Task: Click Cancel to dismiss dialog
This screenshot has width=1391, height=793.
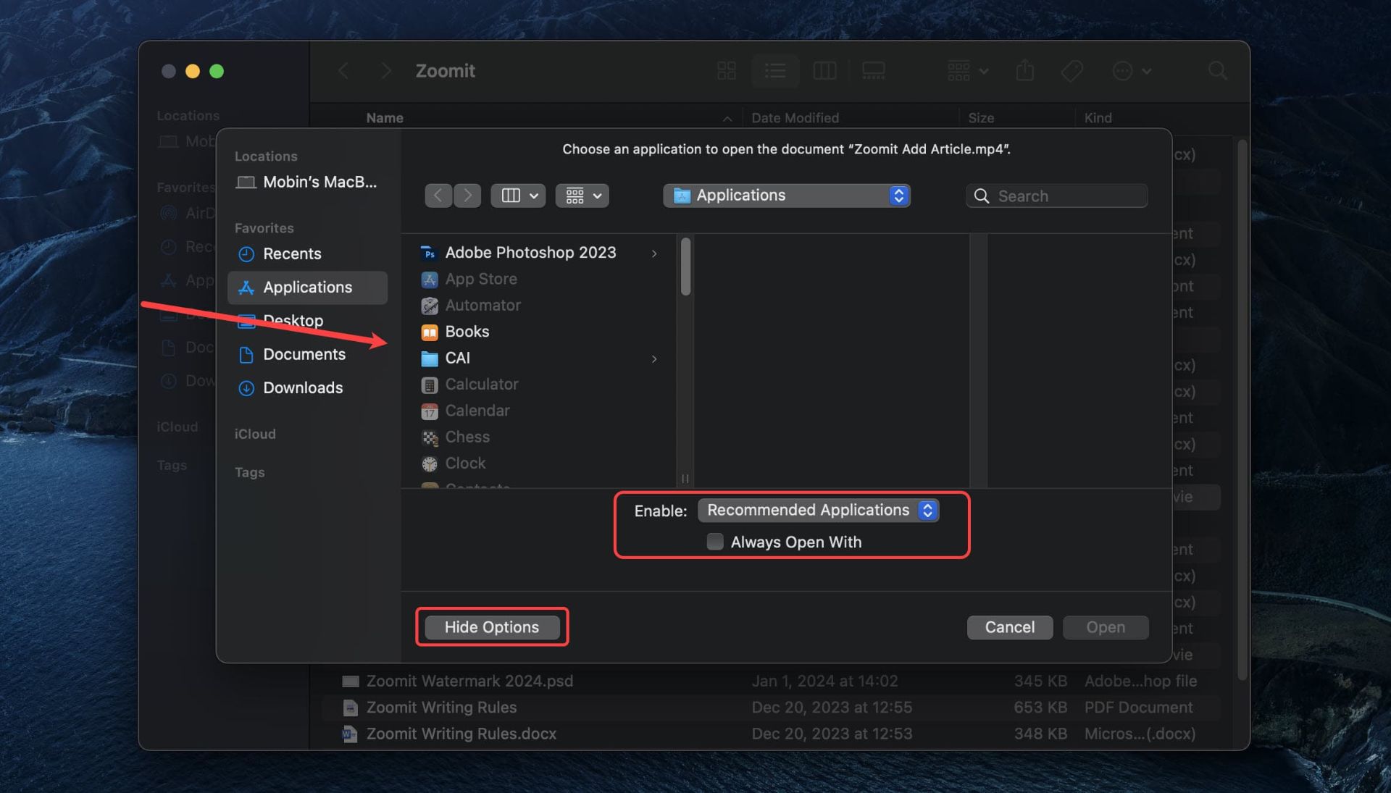Action: (1010, 626)
